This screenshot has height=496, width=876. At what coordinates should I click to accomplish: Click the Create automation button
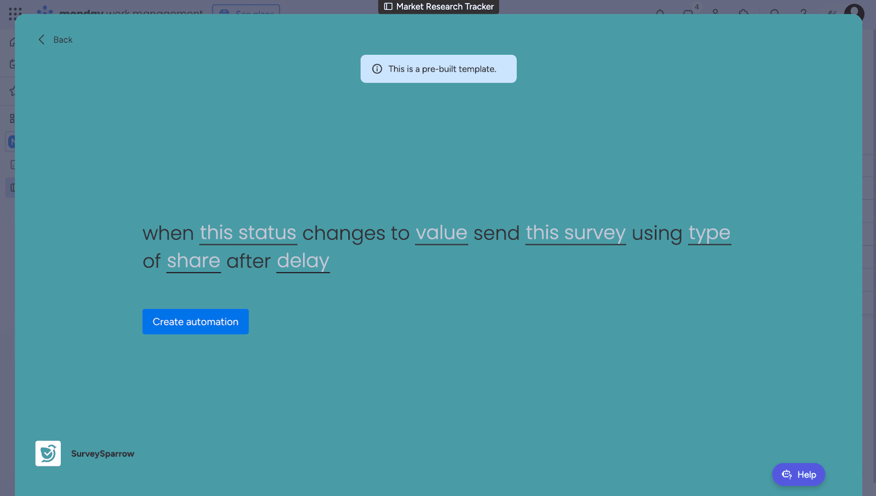click(x=195, y=322)
